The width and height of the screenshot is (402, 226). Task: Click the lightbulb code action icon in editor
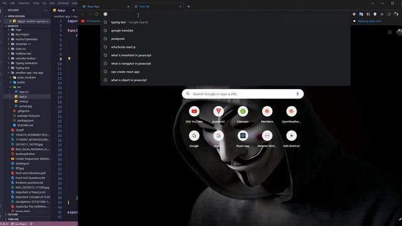69,58
